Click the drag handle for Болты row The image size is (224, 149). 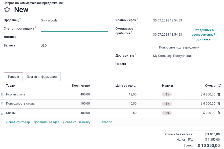pyautogui.click(x=2, y=113)
